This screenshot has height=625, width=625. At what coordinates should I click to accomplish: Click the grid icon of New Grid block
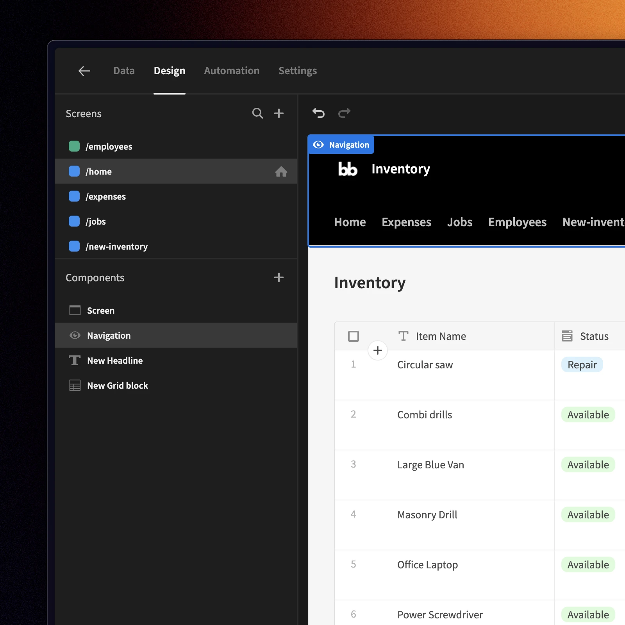75,385
